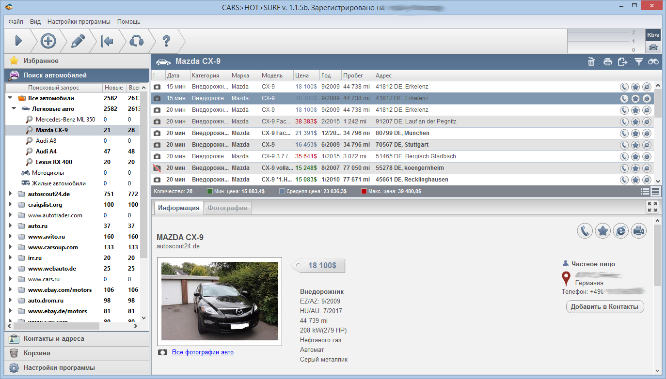Open support via the headset icon
This screenshot has width=666, height=379.
coord(137,41)
